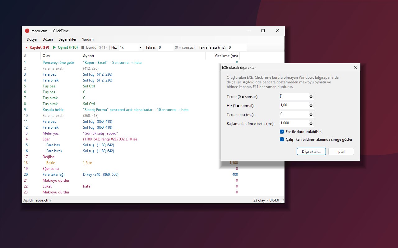The height and width of the screenshot is (248, 398).
Task: Open the Dosya menu
Action: 32,39
